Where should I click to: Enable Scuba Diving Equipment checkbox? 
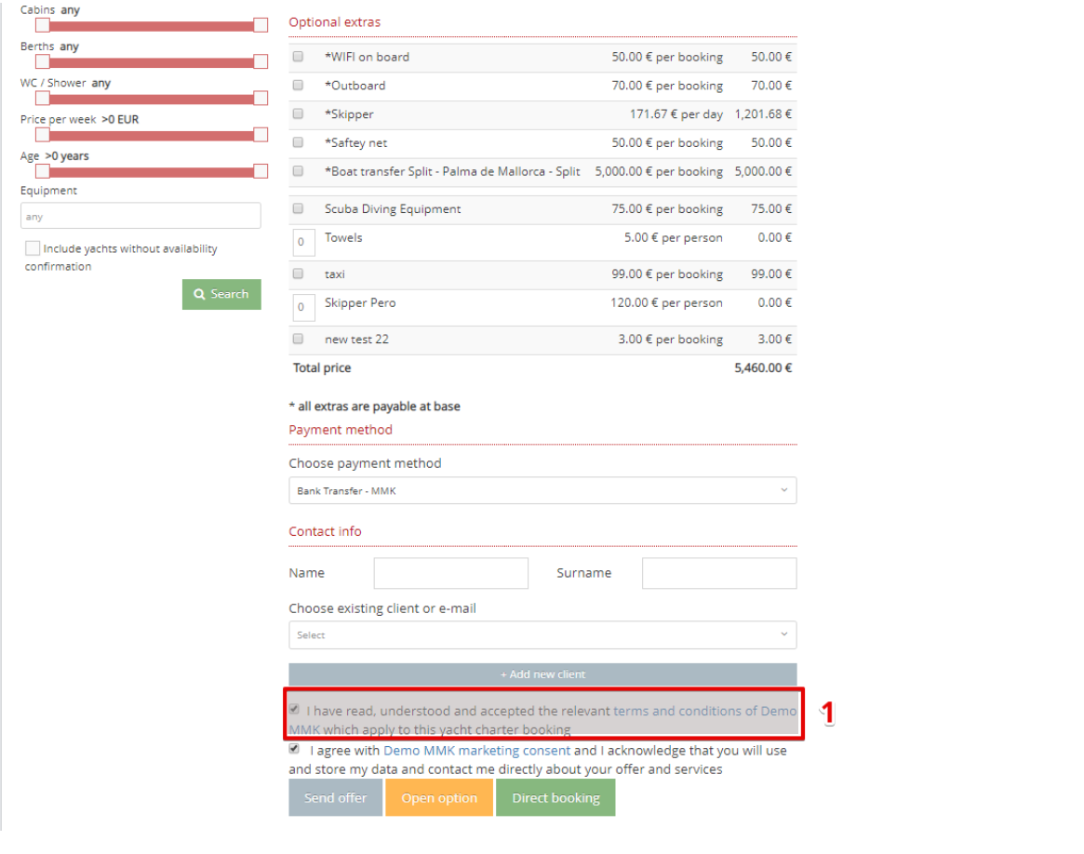[x=298, y=208]
